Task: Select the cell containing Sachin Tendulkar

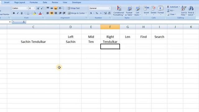Action: click(x=33, y=42)
